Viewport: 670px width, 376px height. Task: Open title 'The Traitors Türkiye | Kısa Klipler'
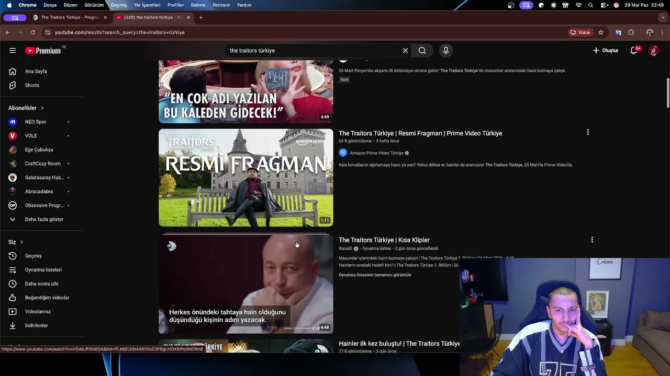[384, 240]
